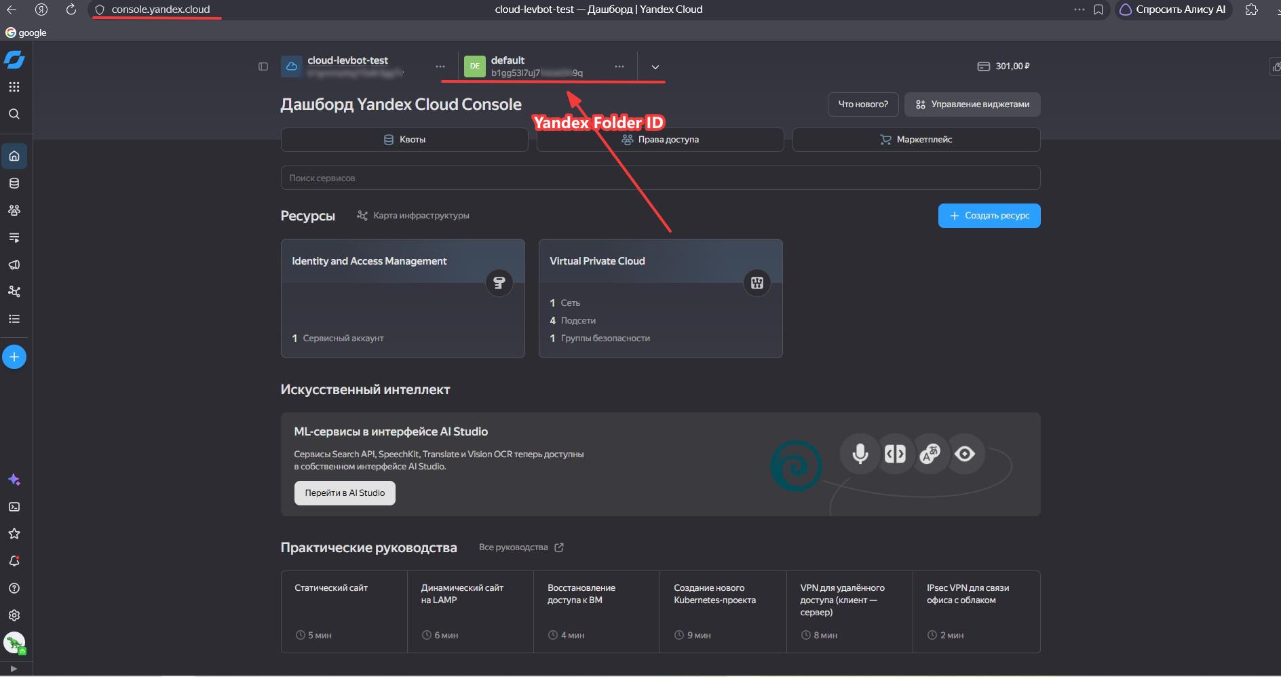The image size is (1281, 677).
Task: Open the Virtual Private Cloud card
Action: [x=661, y=298]
